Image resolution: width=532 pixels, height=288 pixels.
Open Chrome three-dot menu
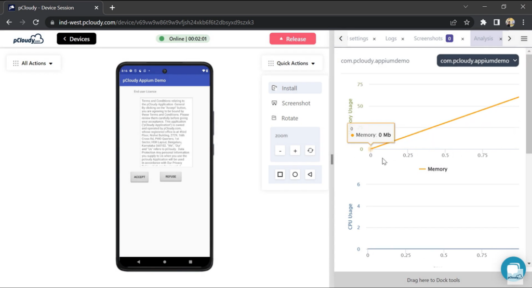pyautogui.click(x=524, y=22)
